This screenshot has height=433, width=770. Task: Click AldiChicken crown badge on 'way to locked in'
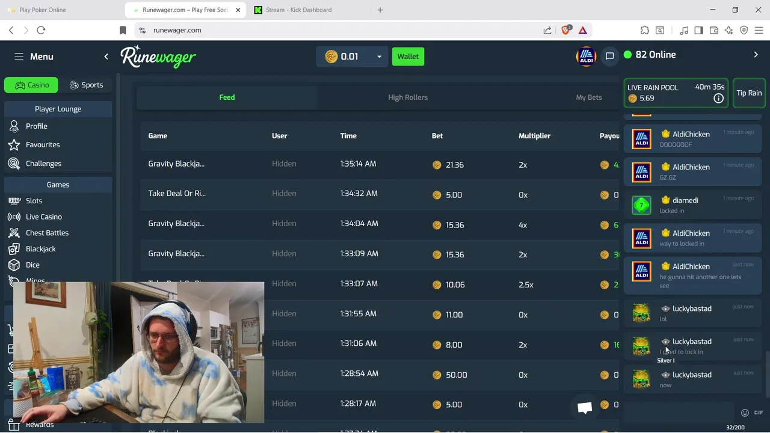(x=665, y=233)
